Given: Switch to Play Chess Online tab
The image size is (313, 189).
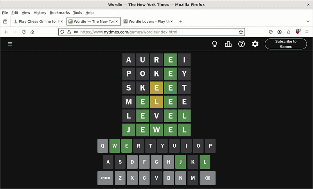Looking at the screenshot, I should [x=38, y=21].
